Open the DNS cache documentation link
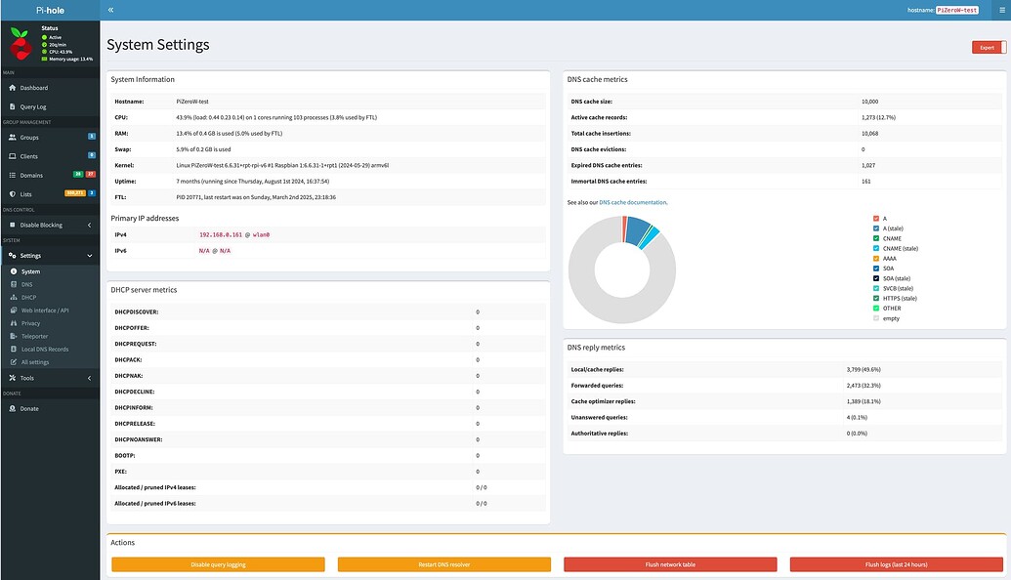 click(632, 202)
